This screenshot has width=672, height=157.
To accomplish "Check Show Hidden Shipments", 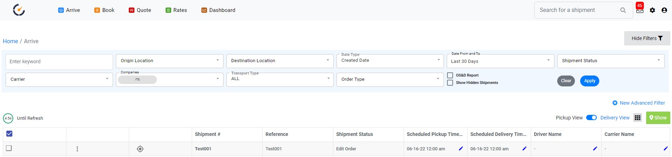I will tap(450, 83).
